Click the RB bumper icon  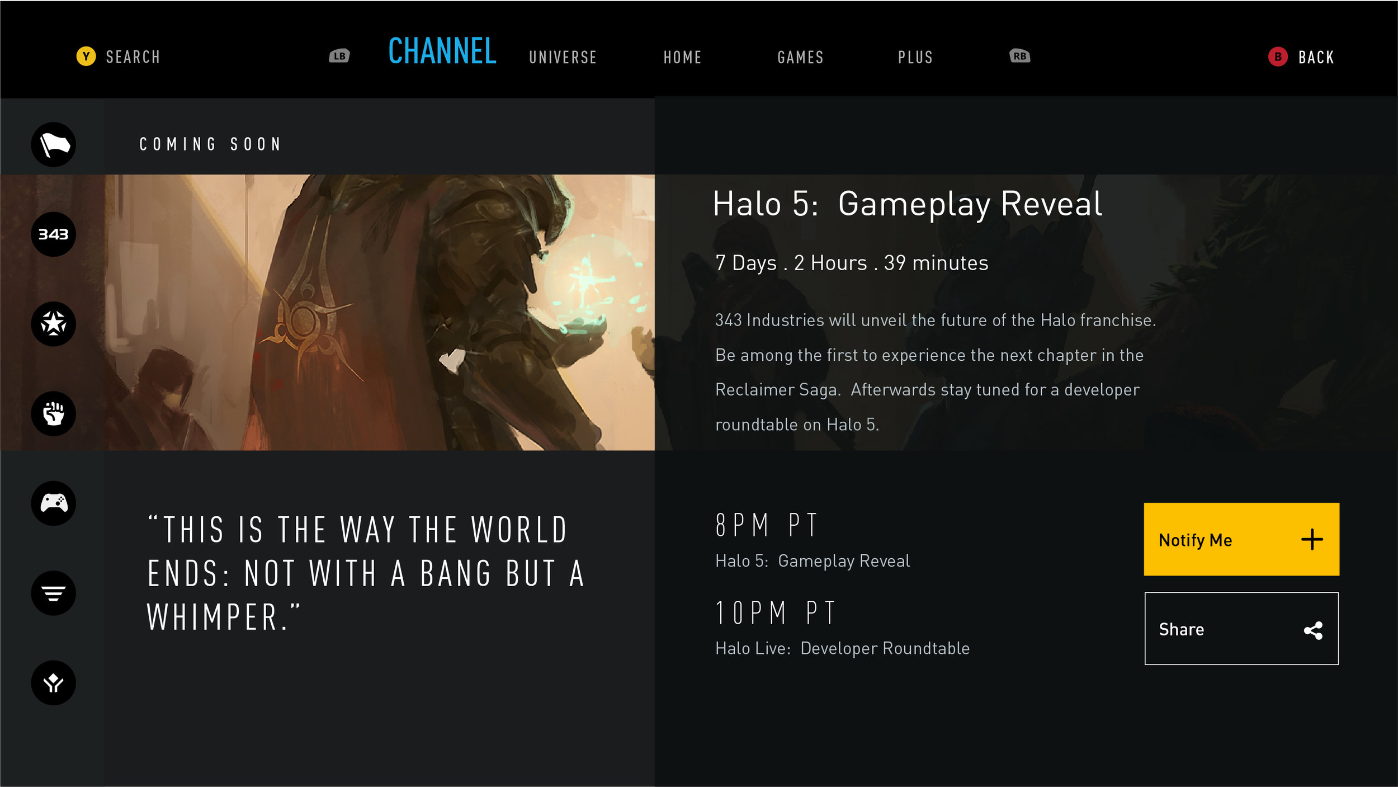1020,56
